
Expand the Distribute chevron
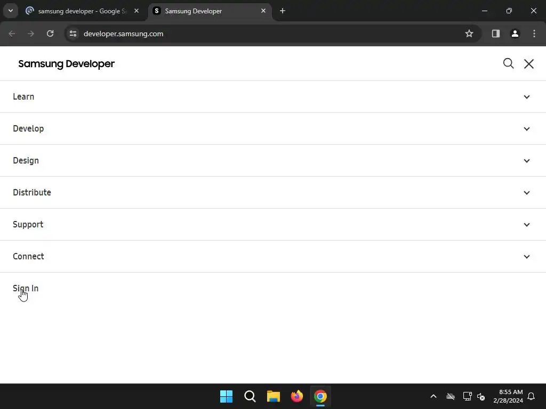coord(526,193)
